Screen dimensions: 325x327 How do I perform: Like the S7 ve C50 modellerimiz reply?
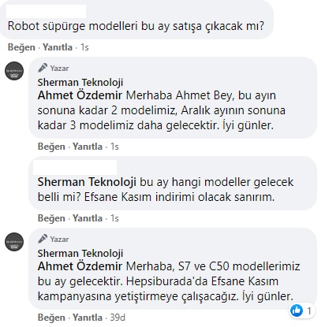pyautogui.click(x=51, y=318)
